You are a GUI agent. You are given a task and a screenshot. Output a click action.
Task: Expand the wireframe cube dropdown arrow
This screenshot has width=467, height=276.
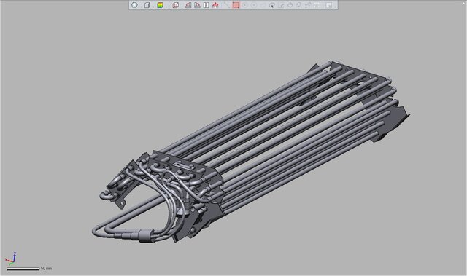pos(182,7)
